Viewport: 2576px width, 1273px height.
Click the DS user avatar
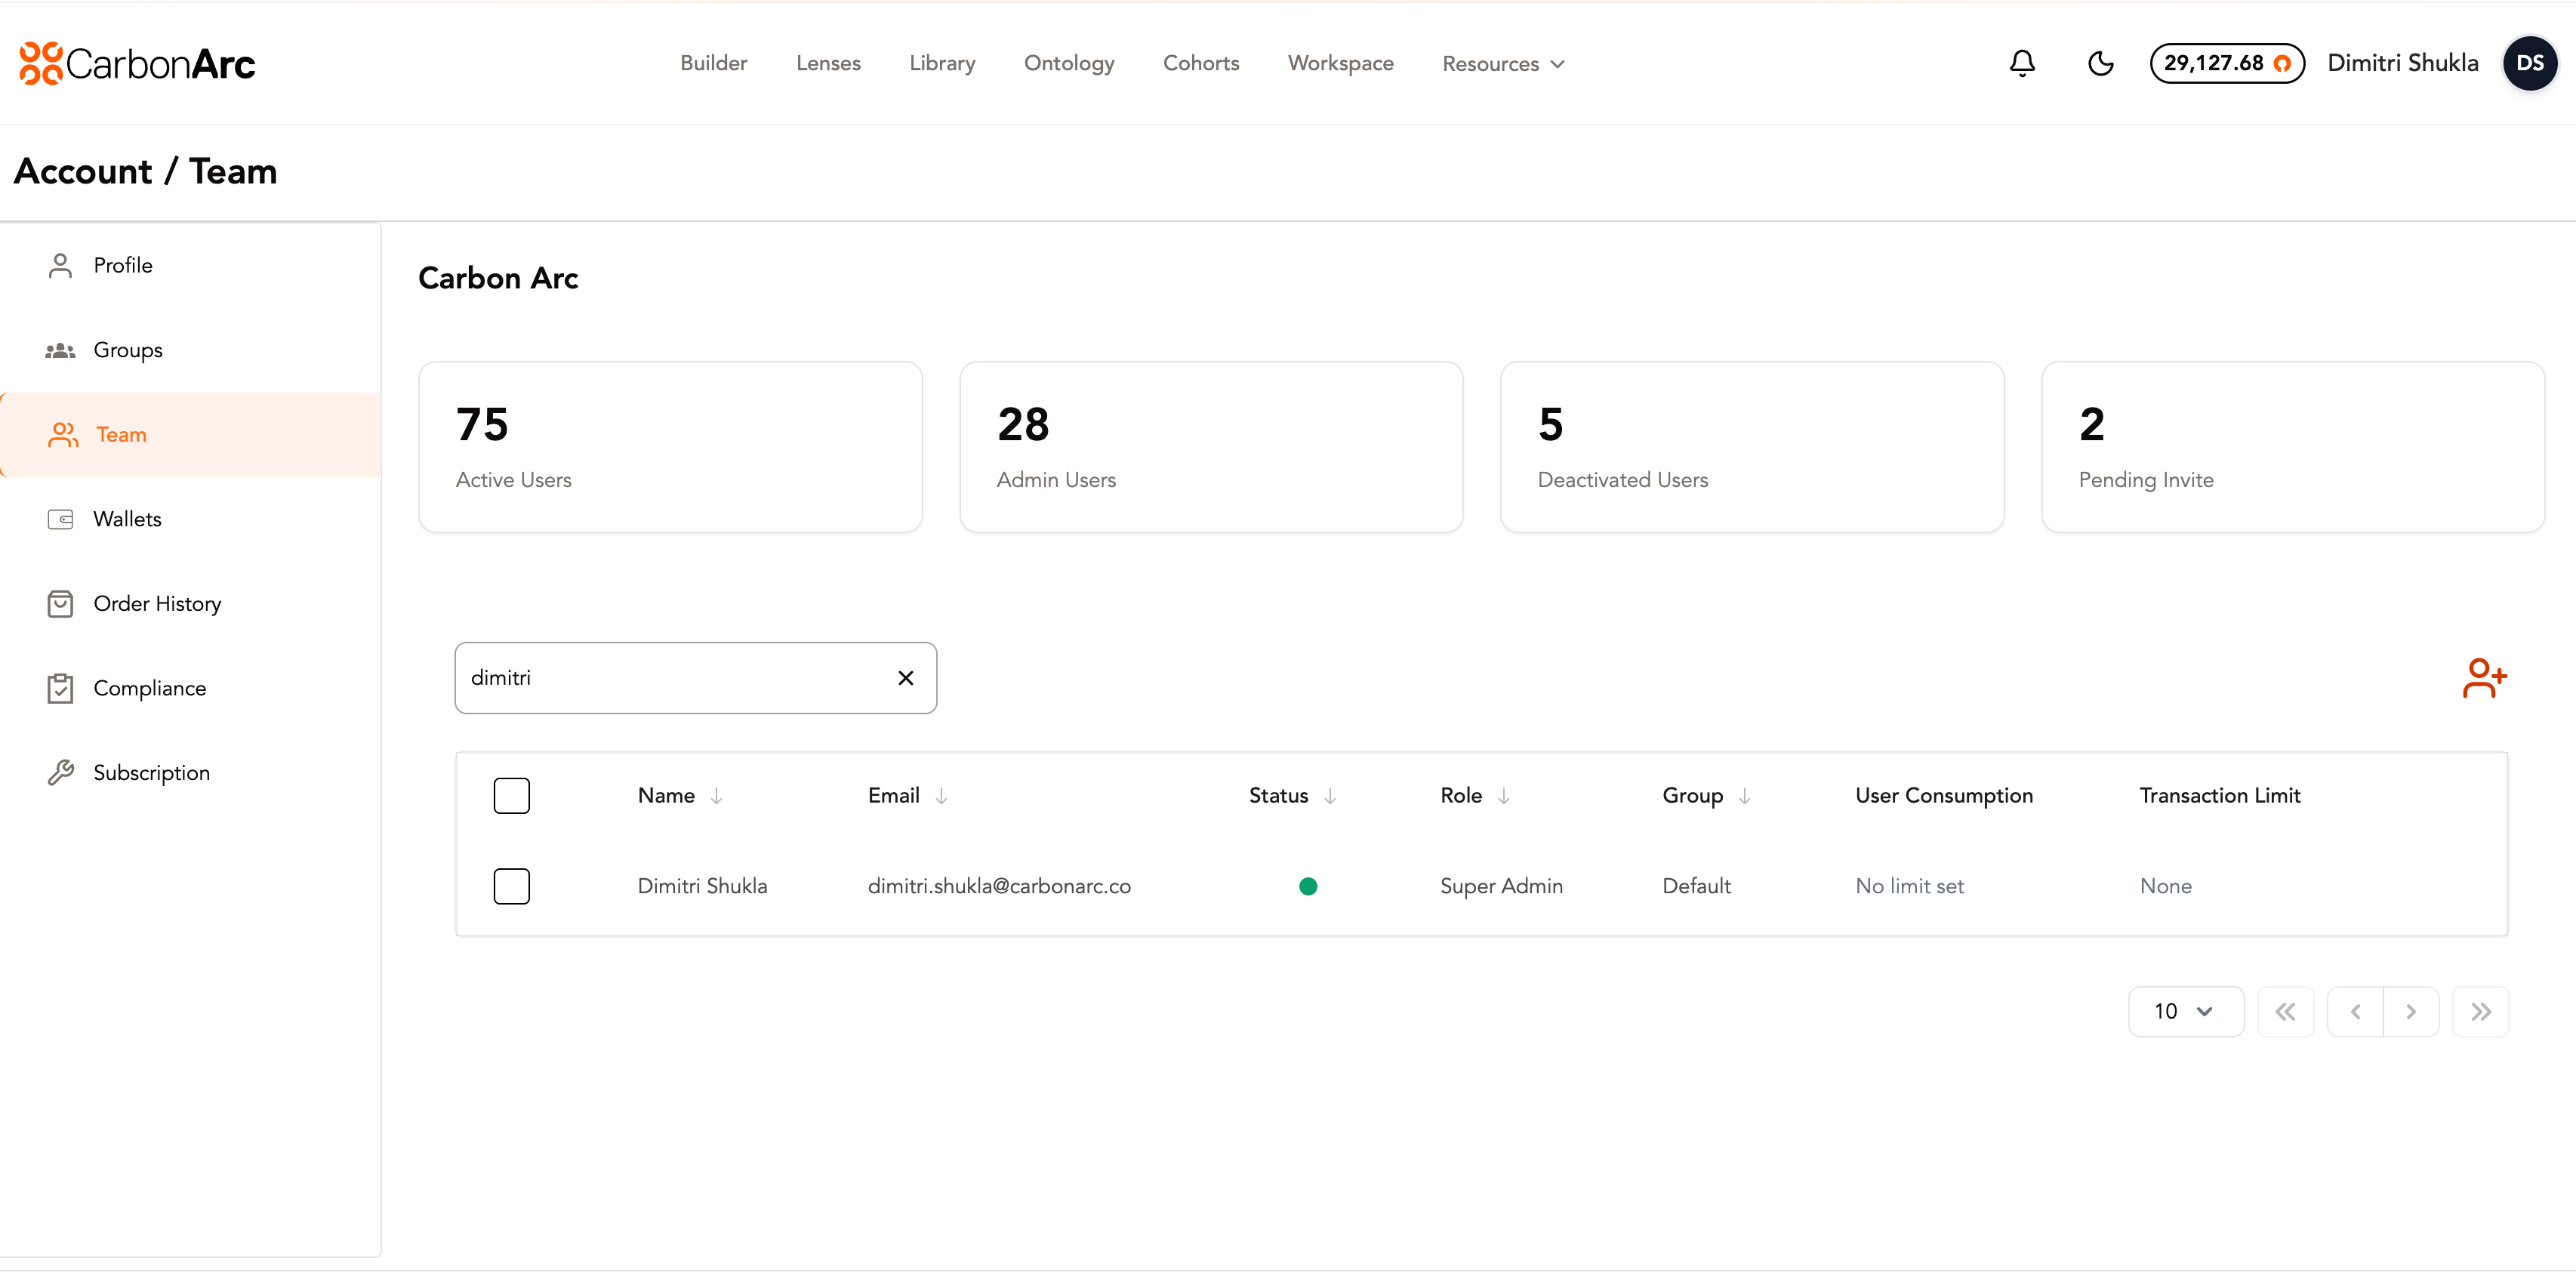click(2529, 63)
